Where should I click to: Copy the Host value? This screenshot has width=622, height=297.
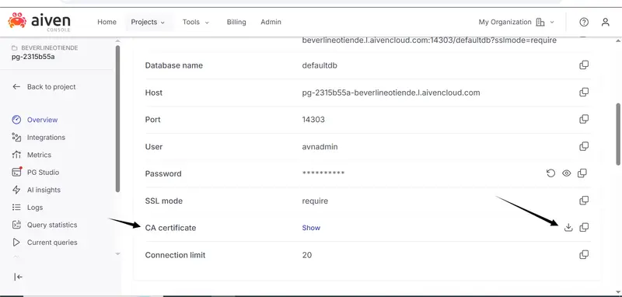click(x=584, y=93)
